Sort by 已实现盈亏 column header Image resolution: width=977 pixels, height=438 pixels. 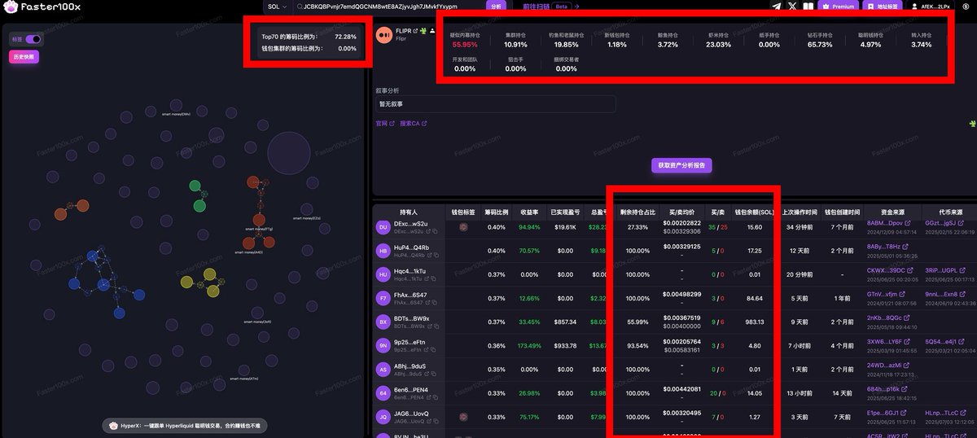564,212
